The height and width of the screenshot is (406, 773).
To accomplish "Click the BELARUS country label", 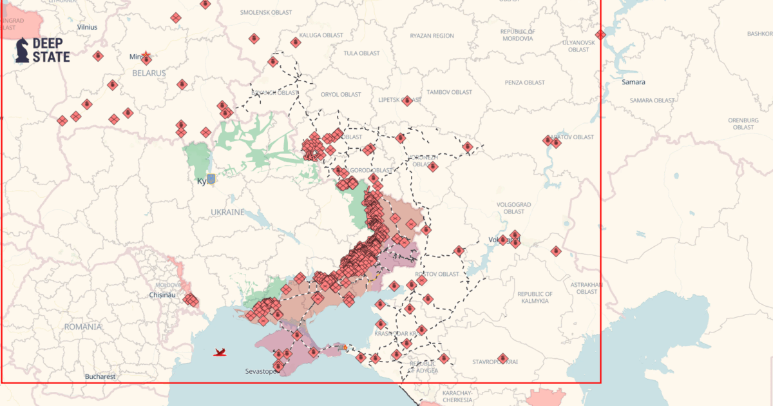I will tap(149, 73).
